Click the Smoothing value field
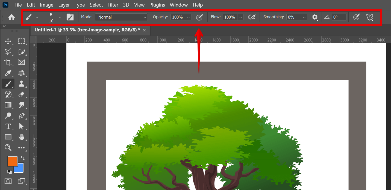This screenshot has height=190, width=391. (x=294, y=17)
